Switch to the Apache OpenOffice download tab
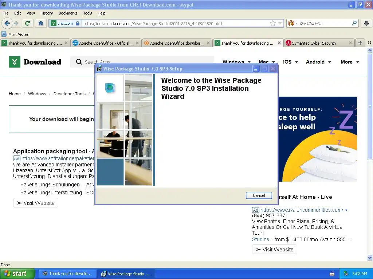The height and width of the screenshot is (279, 373). (177, 43)
